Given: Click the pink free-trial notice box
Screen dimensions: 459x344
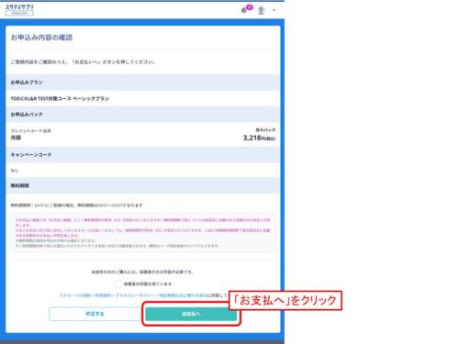Looking at the screenshot, I should 143,233.
